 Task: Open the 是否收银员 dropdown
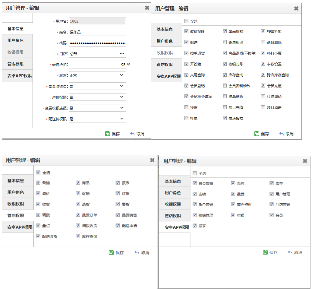click(121, 86)
